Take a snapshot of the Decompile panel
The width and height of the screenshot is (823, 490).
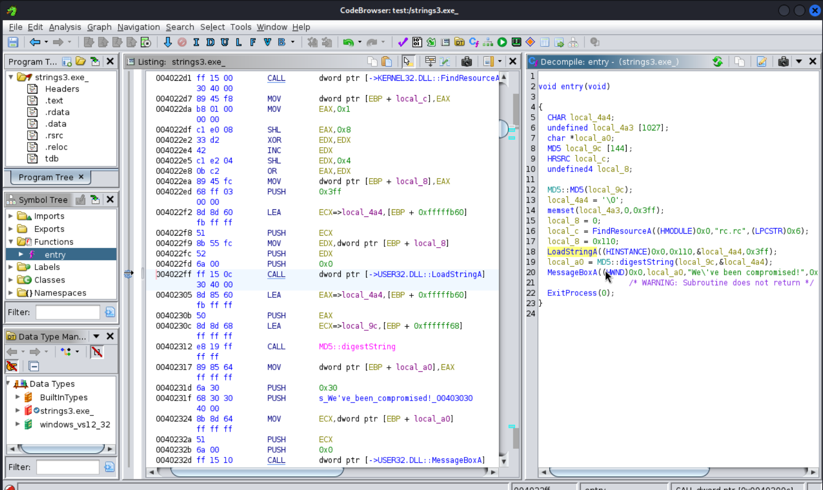pyautogui.click(x=783, y=62)
